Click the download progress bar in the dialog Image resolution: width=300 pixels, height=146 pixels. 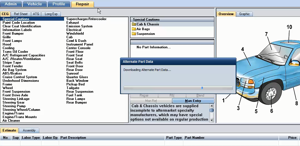pos(178,88)
